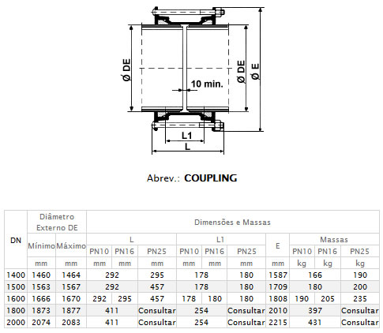Click the "Ø E" dimension label in drawing
383x333 pixels.
(x=255, y=72)
